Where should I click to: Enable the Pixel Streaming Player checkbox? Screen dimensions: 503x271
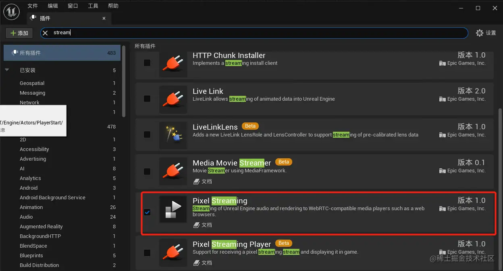click(147, 253)
